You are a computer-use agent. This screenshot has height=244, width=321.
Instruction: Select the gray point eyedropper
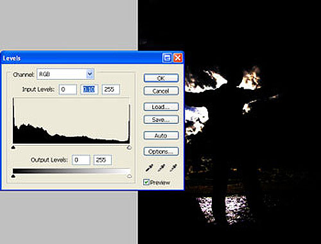tap(161, 168)
